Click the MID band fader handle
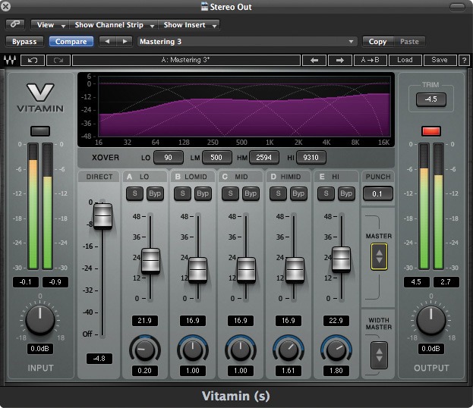 (x=246, y=270)
